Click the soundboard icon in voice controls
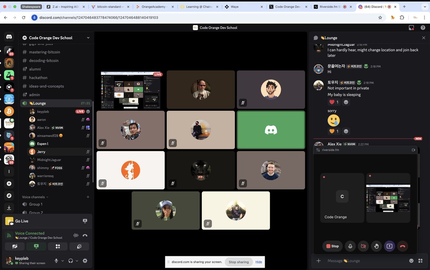This screenshot has height=270, width=430. [79, 246]
